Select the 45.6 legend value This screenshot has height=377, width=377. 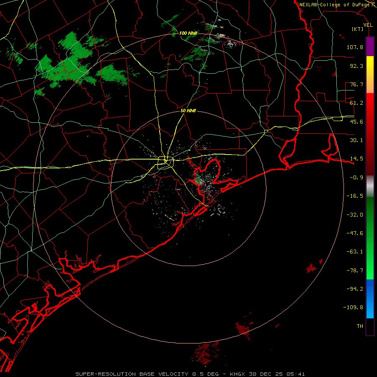click(x=356, y=121)
